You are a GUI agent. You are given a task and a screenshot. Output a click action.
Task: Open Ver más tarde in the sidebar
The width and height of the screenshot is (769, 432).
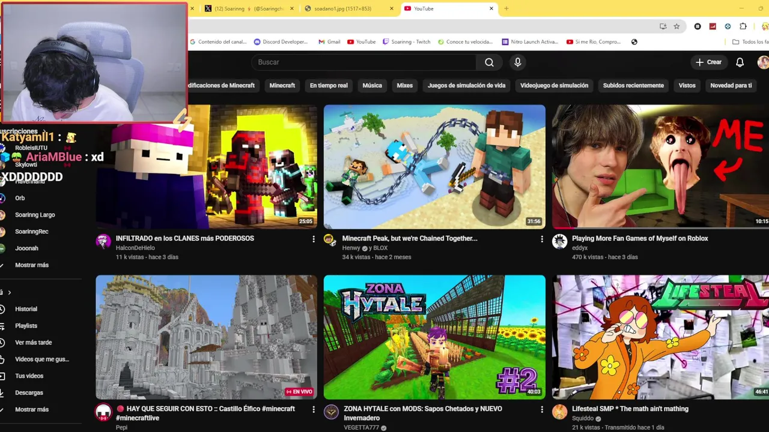coord(34,343)
